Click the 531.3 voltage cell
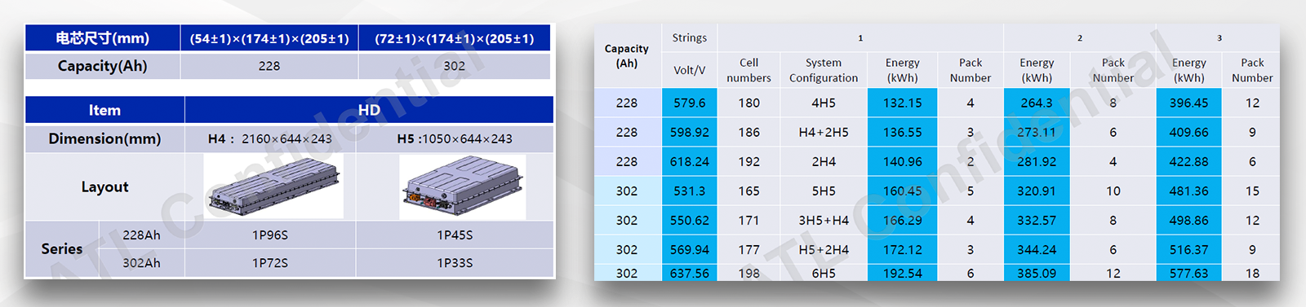The image size is (1306, 307). tap(690, 191)
